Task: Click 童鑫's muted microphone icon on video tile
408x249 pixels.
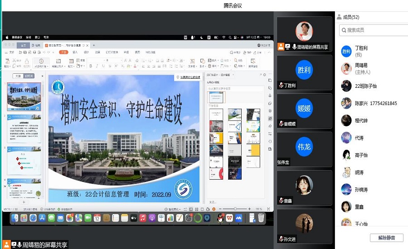Action: click(282, 200)
